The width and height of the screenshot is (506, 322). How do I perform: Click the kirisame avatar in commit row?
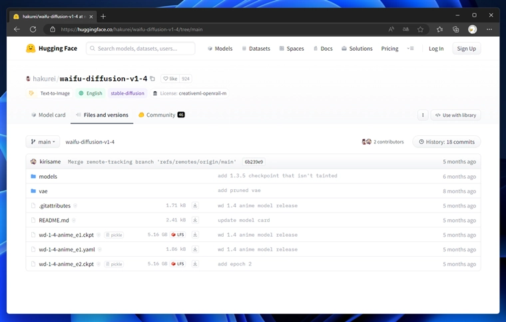point(33,161)
